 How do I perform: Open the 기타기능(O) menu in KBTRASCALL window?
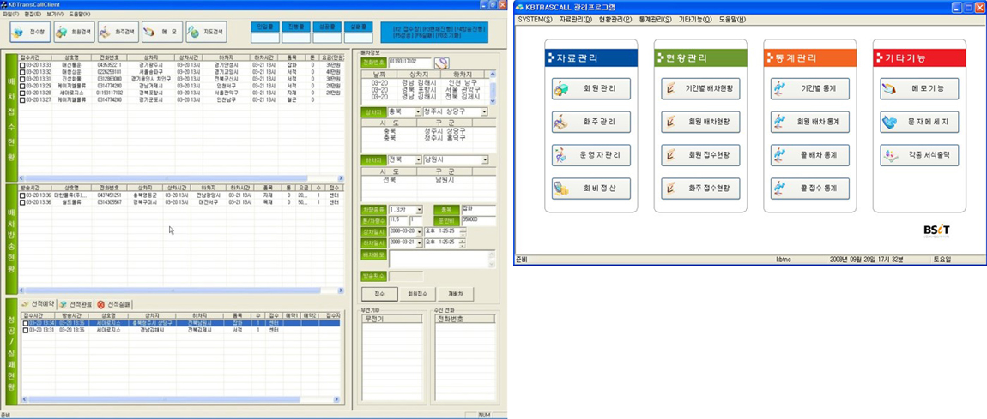tap(695, 20)
